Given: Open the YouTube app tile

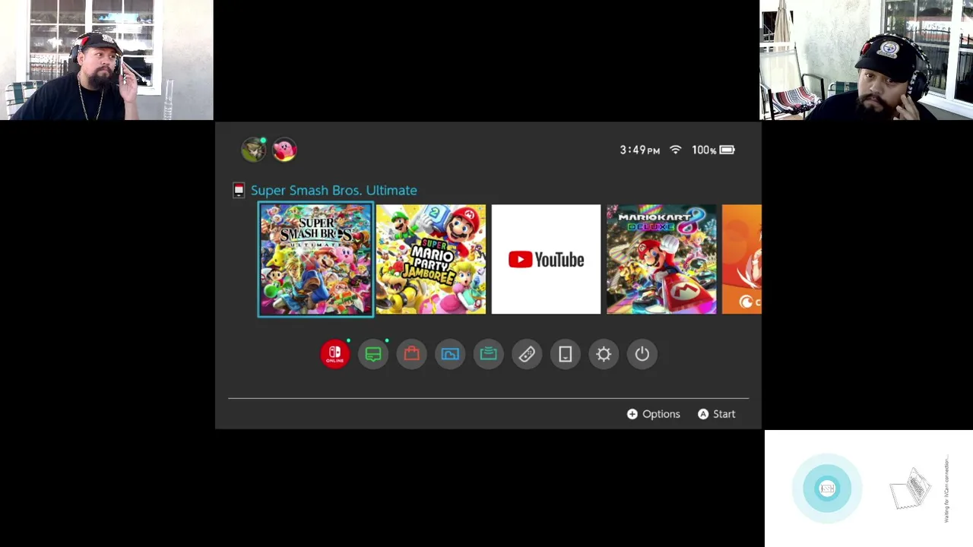Looking at the screenshot, I should click(x=546, y=259).
